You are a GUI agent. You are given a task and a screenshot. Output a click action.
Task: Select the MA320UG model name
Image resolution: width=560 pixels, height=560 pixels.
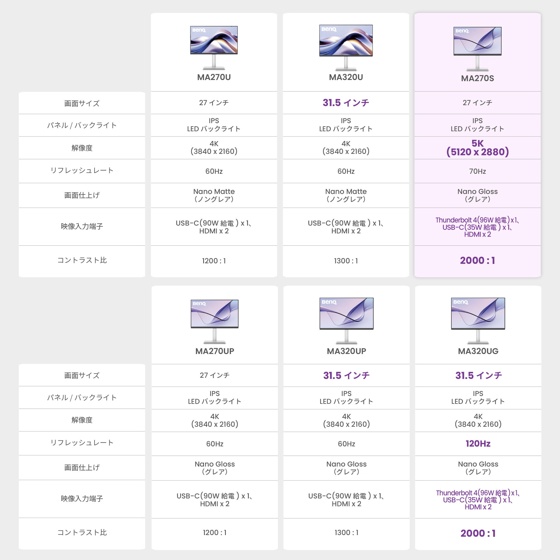pos(478,351)
